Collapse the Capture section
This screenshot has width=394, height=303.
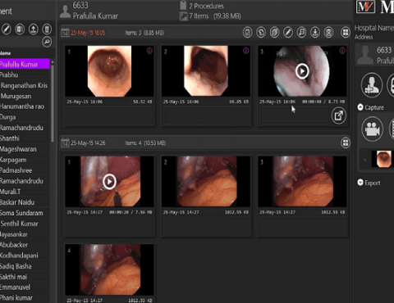pyautogui.click(x=360, y=107)
